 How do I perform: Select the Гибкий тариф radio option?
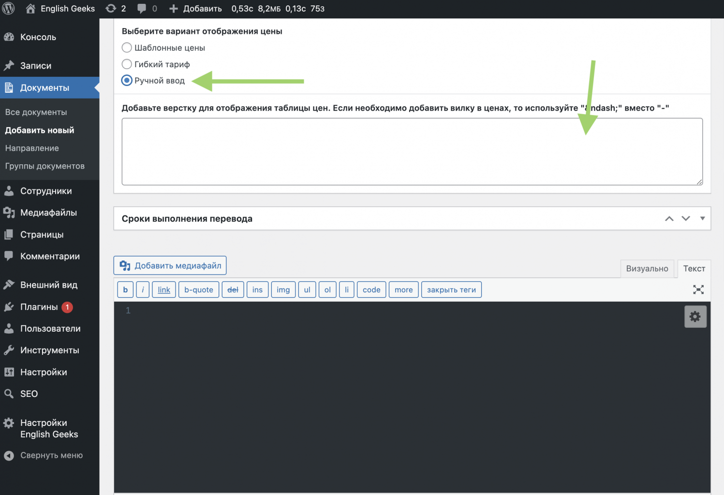click(x=127, y=64)
